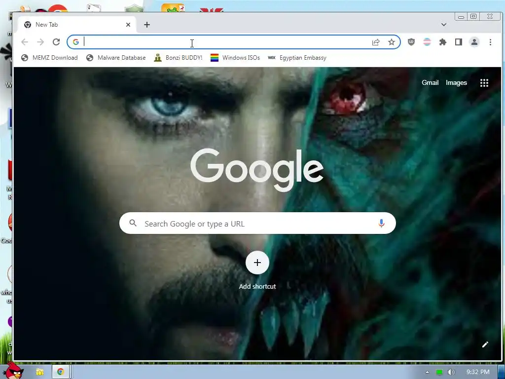Open the Malware Database bookmark
The height and width of the screenshot is (379, 505).
pyautogui.click(x=116, y=58)
